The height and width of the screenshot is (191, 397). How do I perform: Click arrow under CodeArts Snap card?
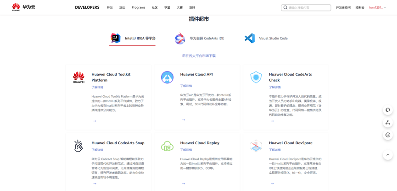(95, 184)
